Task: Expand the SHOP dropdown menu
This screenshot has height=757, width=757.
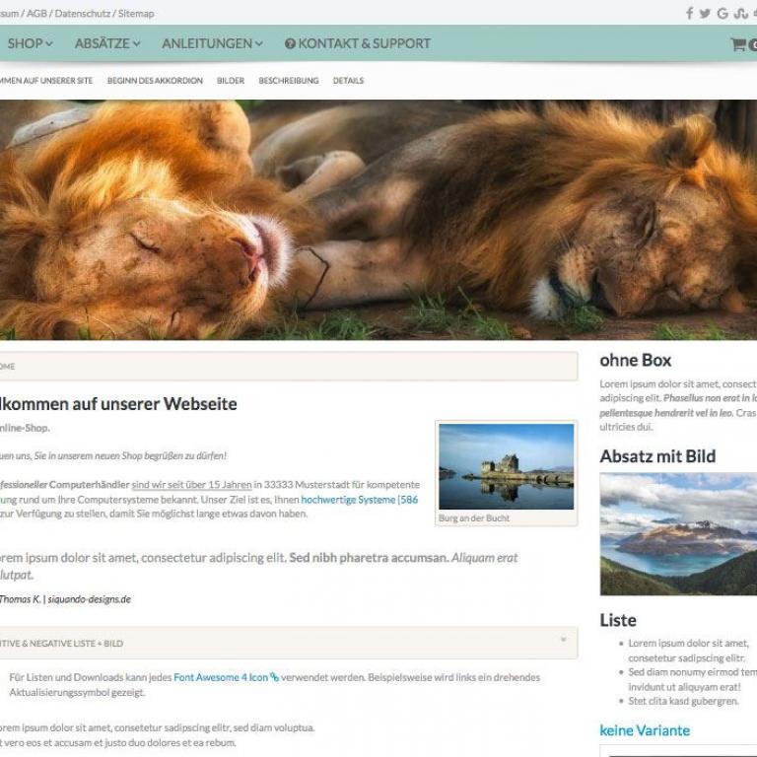Action: [30, 43]
